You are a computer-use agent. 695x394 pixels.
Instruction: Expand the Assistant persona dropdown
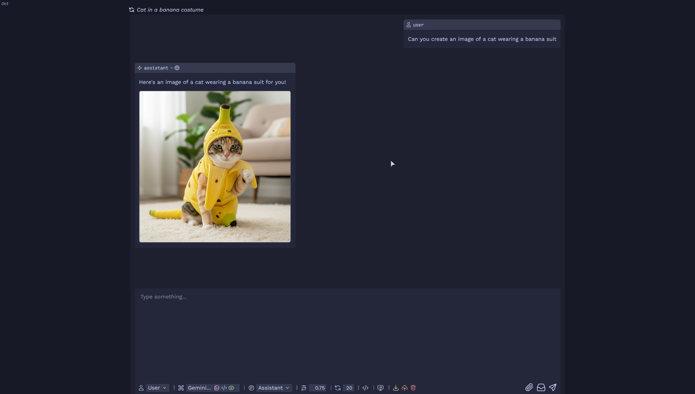click(x=273, y=388)
